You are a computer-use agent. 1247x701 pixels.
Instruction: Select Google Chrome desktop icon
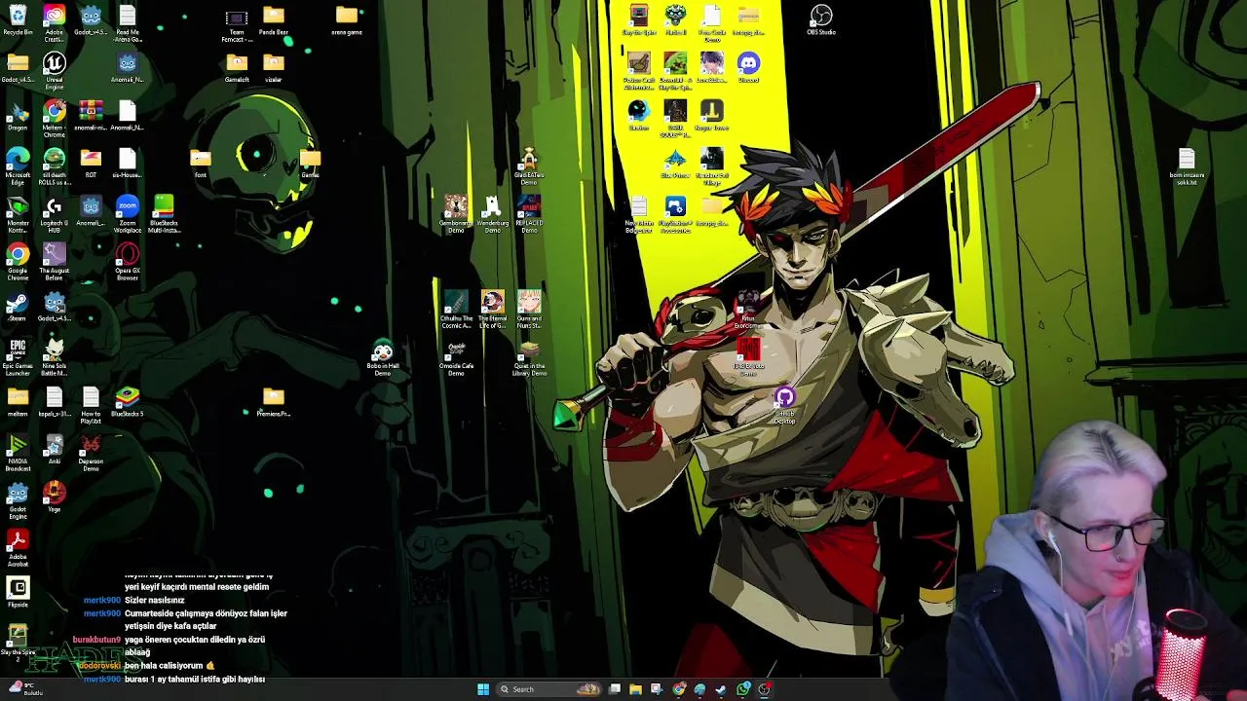18,261
